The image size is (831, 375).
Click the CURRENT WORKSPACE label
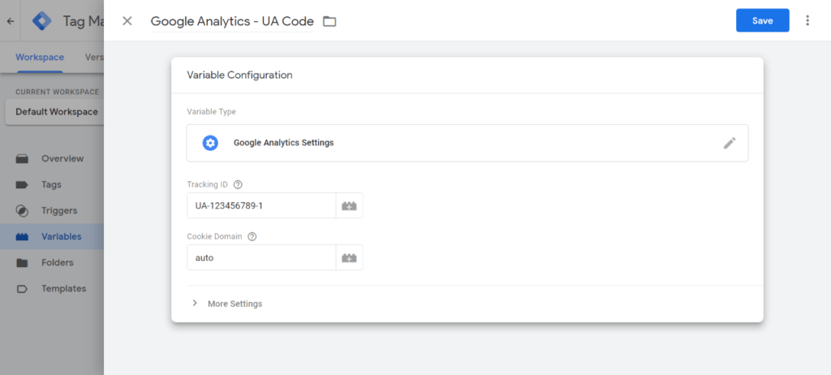pos(58,92)
